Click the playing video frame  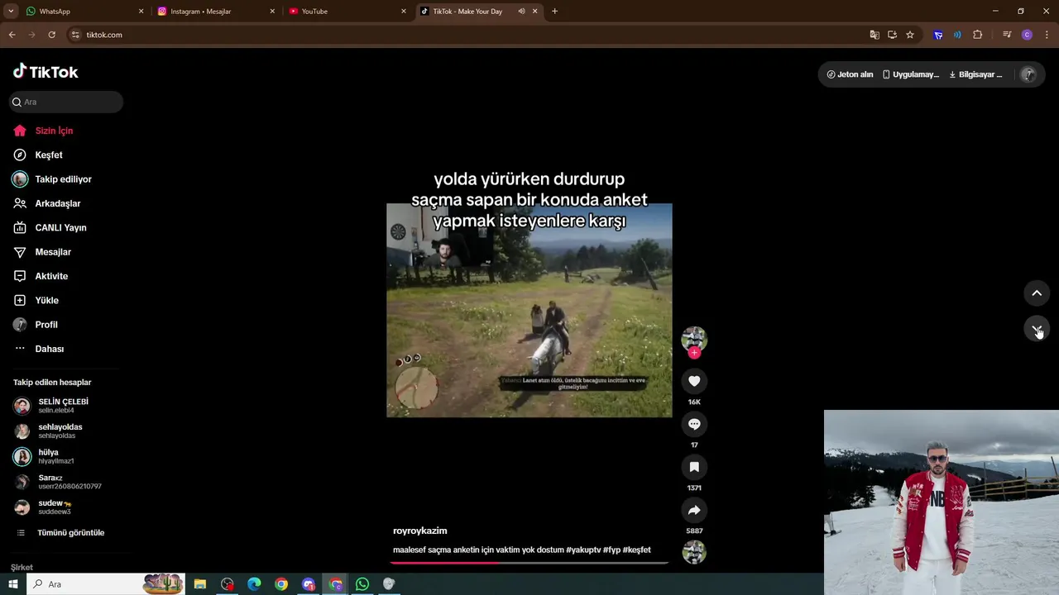pos(529,310)
